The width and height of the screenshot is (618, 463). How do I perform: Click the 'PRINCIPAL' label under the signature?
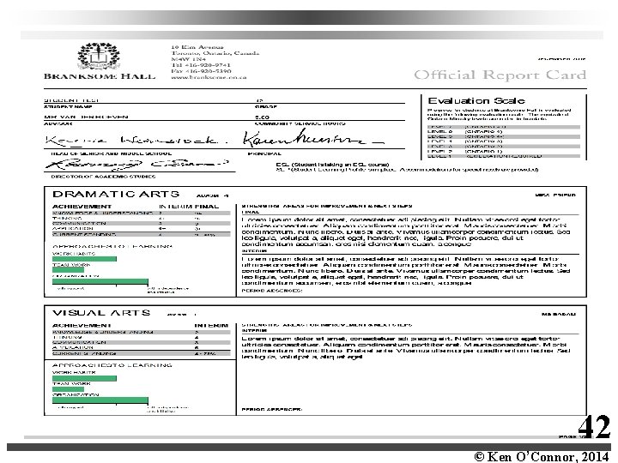264,153
